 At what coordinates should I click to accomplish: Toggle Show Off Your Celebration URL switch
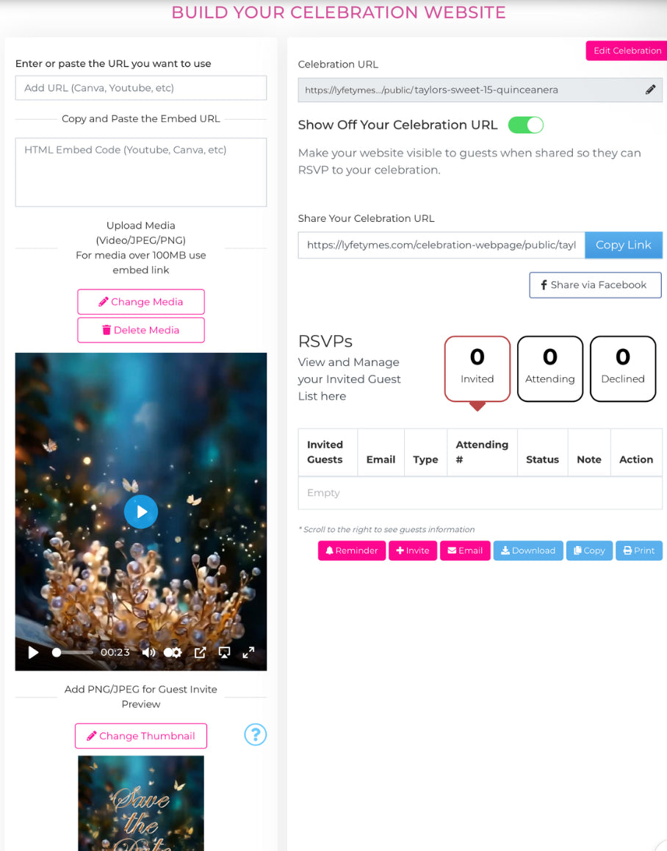click(525, 125)
